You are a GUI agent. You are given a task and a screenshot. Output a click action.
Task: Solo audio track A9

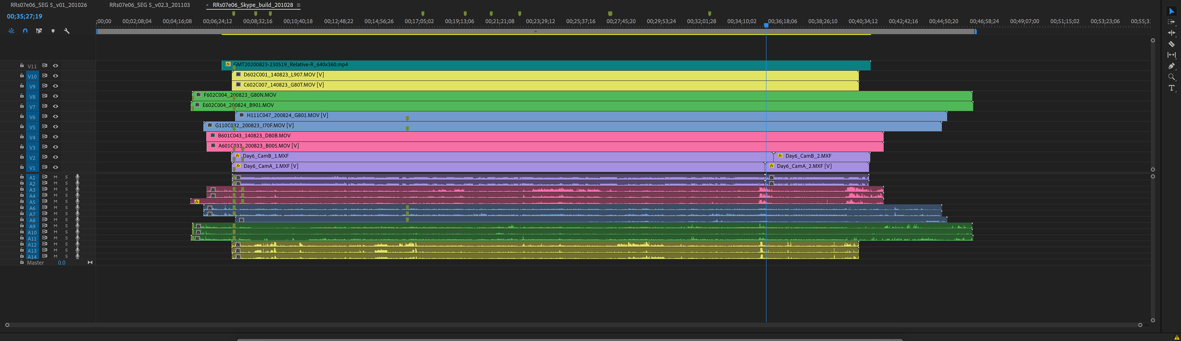click(66, 226)
